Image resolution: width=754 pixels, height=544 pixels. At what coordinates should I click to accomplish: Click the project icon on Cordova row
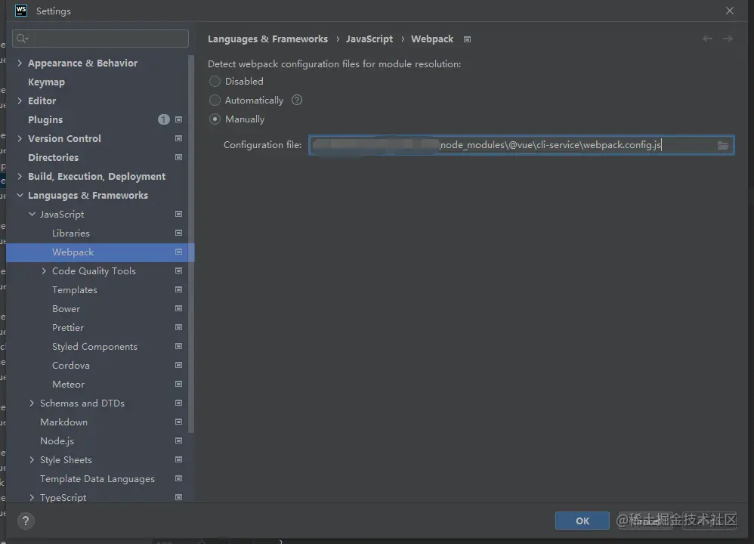178,365
